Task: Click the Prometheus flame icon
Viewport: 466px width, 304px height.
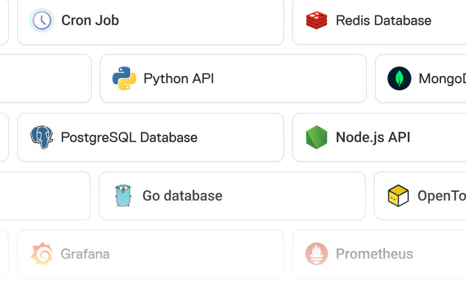Action: point(316,254)
